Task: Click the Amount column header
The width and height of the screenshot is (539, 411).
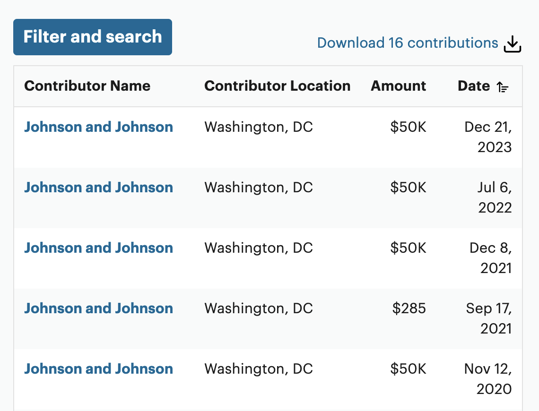Action: point(398,86)
